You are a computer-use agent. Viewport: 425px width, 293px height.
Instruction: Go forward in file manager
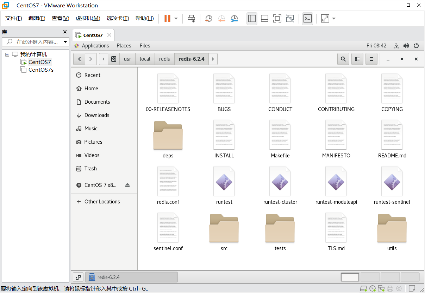tap(91, 59)
